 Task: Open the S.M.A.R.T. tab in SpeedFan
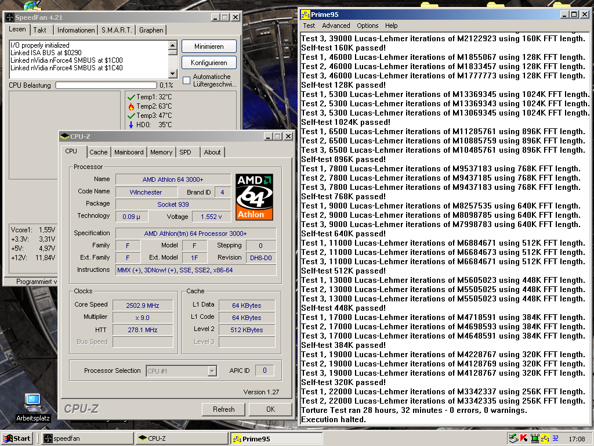pyautogui.click(x=117, y=30)
